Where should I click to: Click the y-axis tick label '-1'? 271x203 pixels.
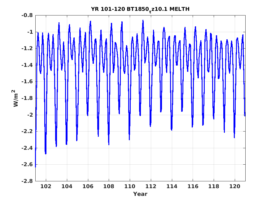tap(30, 32)
